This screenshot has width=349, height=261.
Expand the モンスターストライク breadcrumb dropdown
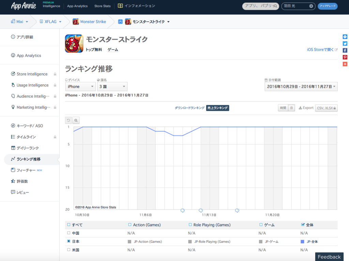tap(168, 22)
